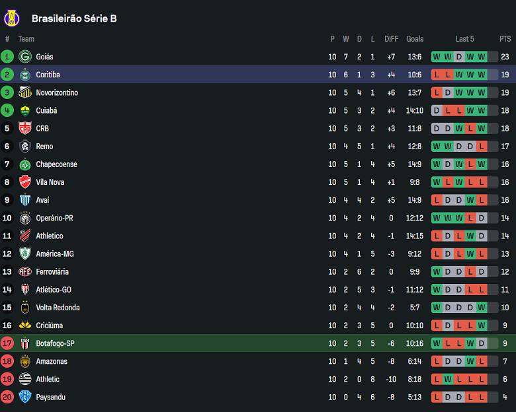
Task: Open the Botafogo-SP team link
Action: click(x=55, y=343)
